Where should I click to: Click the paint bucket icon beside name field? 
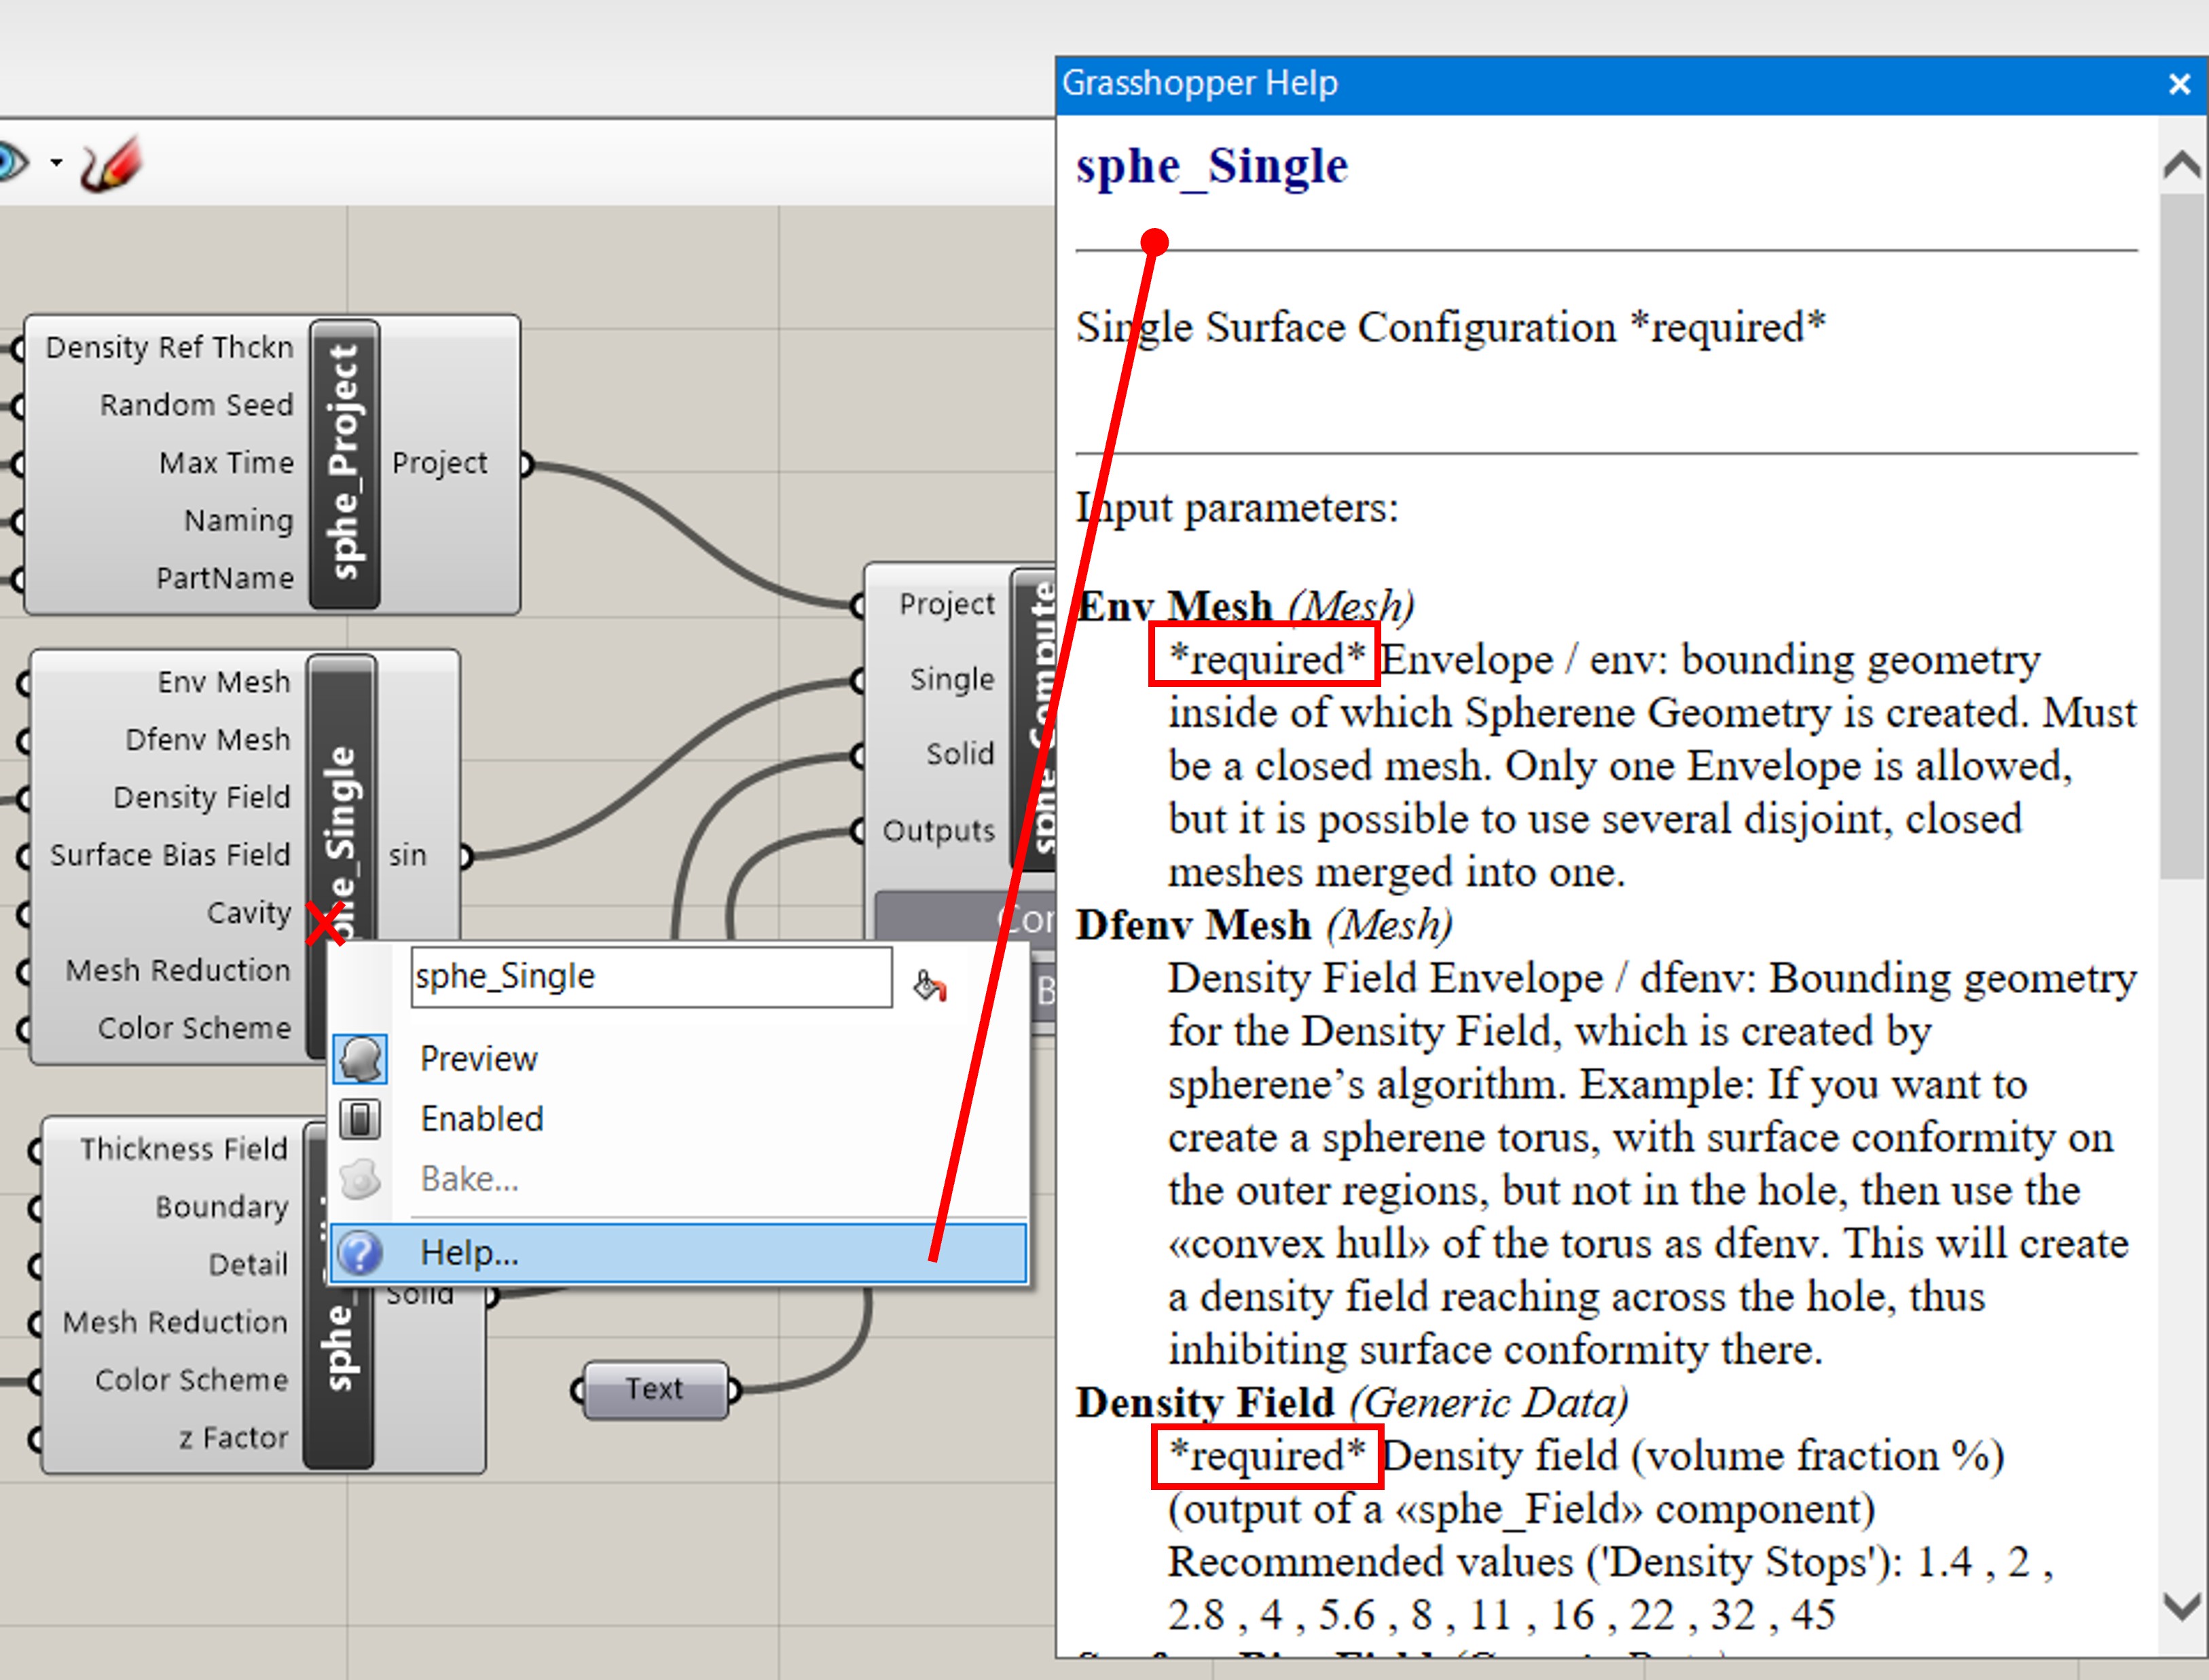tap(930, 986)
